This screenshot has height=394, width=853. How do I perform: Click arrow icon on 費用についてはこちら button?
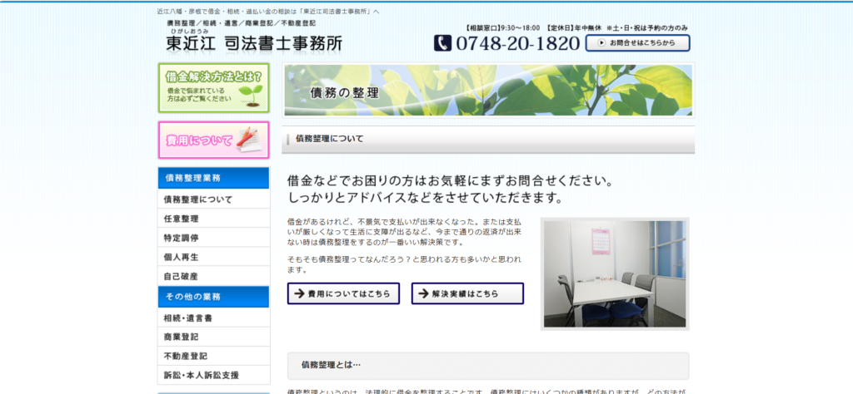[299, 293]
